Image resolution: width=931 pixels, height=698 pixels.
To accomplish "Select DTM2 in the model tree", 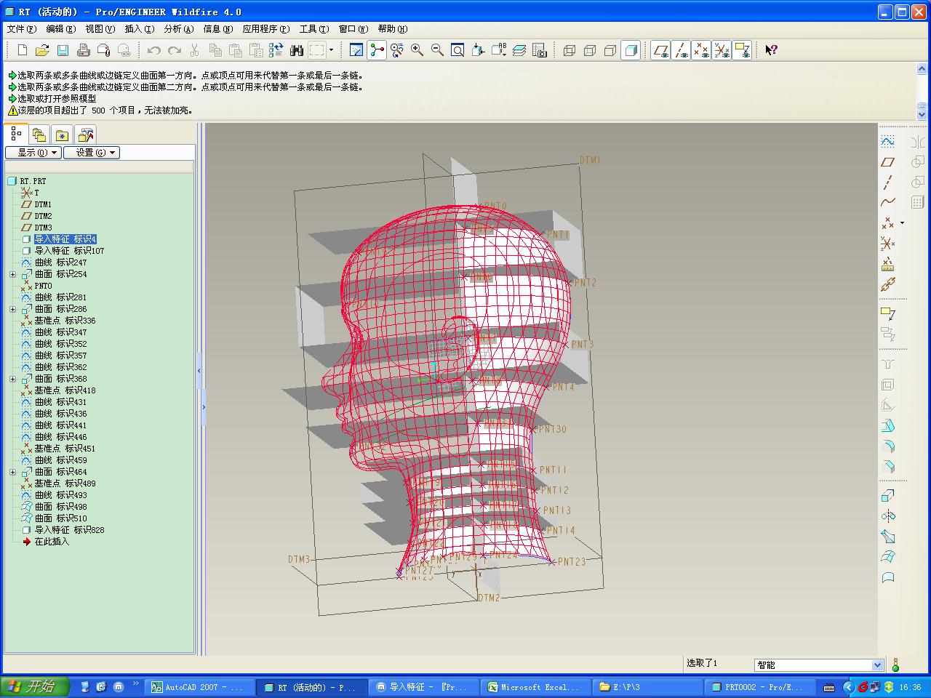I will (43, 216).
